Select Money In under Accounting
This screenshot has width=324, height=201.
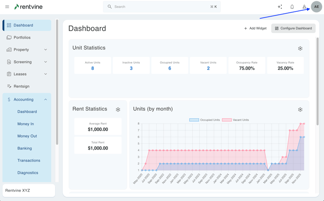click(x=25, y=124)
